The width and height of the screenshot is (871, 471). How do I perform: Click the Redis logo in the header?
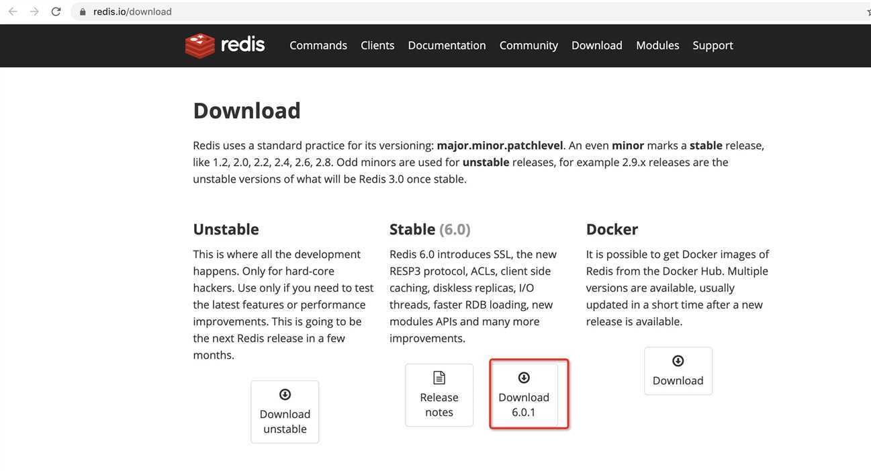tap(225, 45)
